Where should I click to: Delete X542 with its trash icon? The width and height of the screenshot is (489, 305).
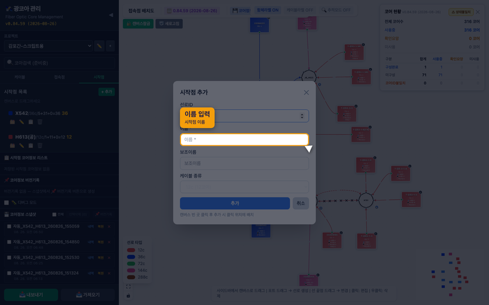click(x=40, y=121)
